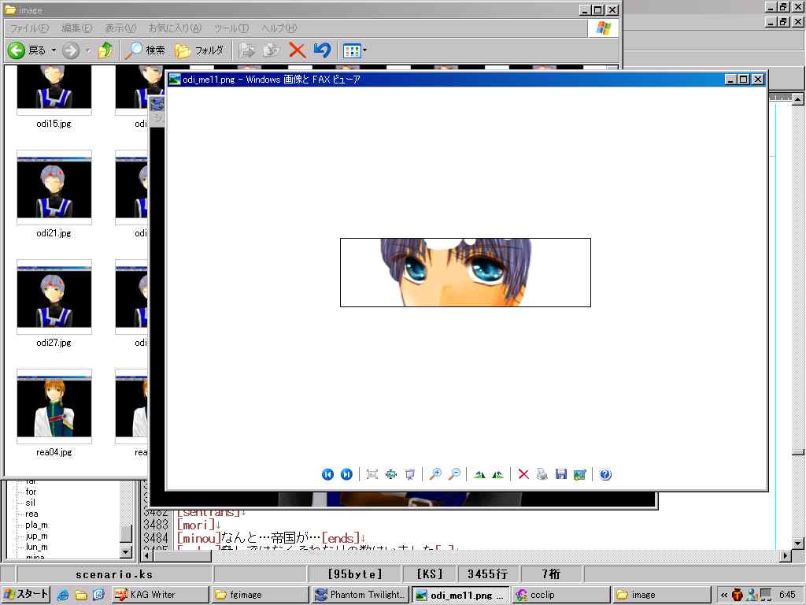The image size is (806, 605).
Task: Click the red Delete X in Explorer toolbar
Action: click(297, 50)
